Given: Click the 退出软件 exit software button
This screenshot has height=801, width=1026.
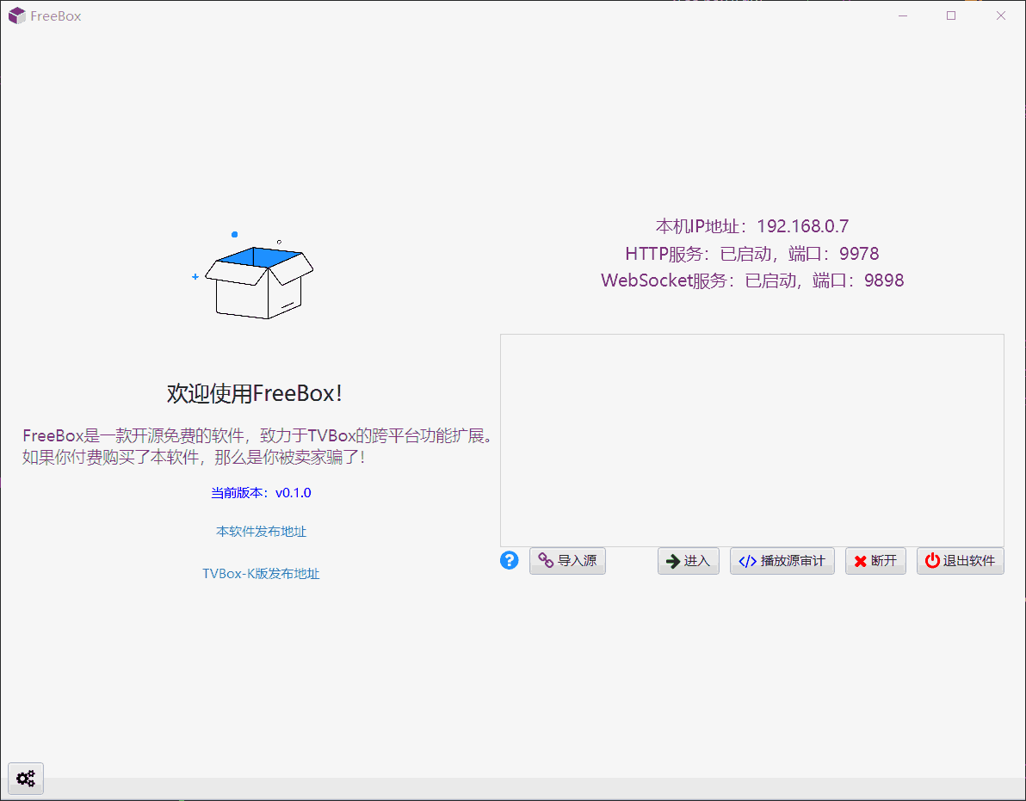Looking at the screenshot, I should pos(960,561).
